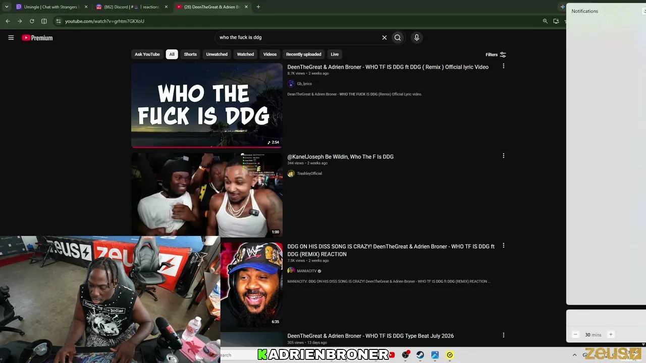Focus the browser address bar URL
Viewport: 646px width, 363px height.
click(x=104, y=21)
